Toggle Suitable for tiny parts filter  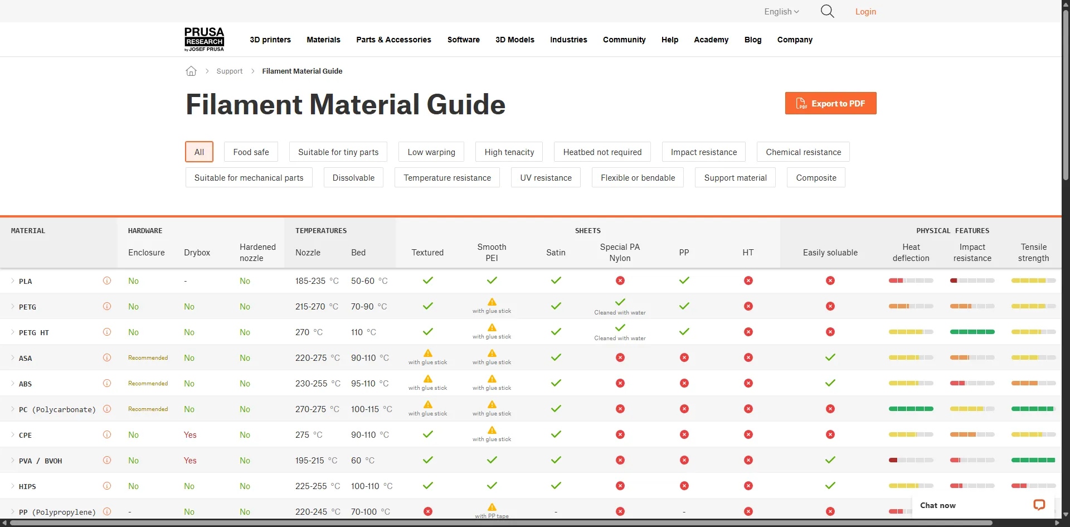point(338,152)
